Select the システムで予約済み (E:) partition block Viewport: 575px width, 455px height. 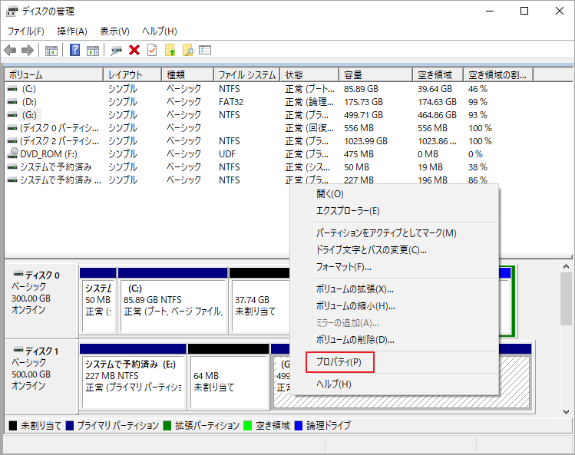133,377
